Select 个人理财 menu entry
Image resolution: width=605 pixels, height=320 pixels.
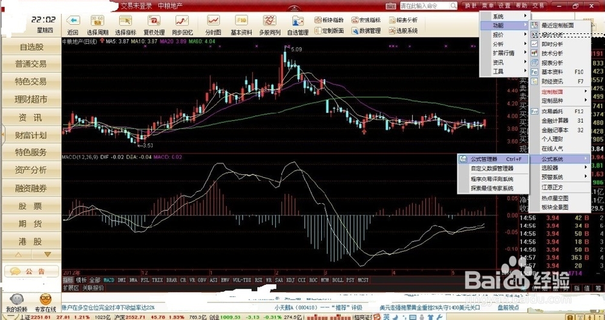tap(560, 139)
